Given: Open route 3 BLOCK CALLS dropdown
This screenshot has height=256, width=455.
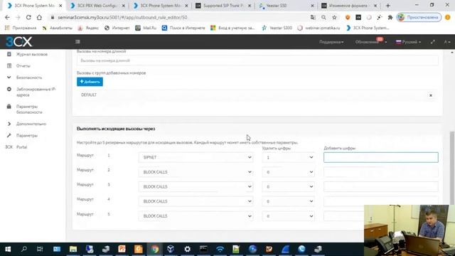Looking at the screenshot, I should point(196,186).
